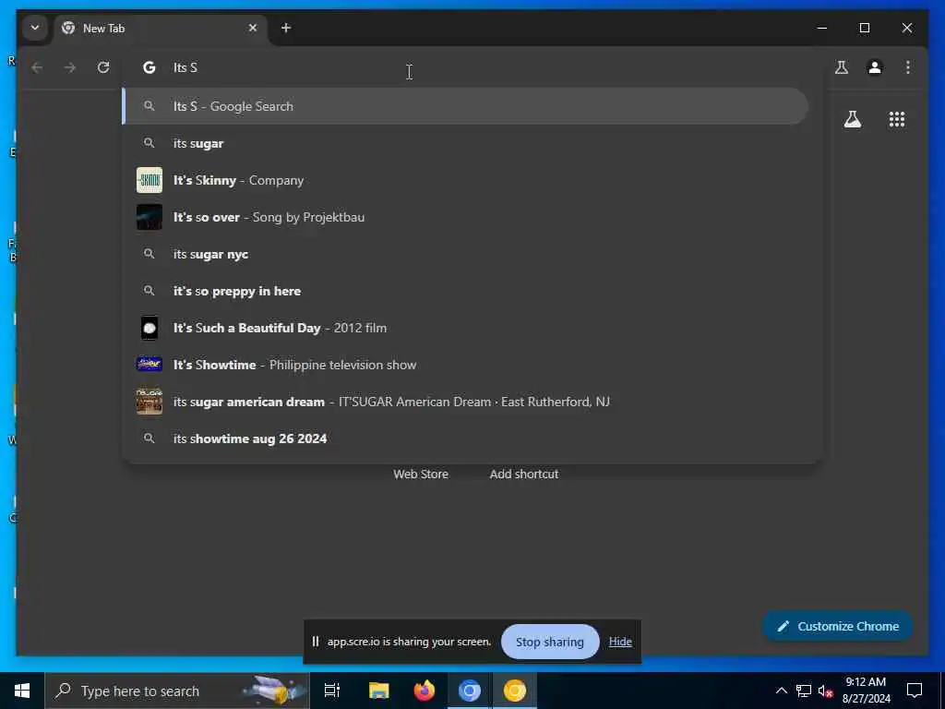Click Customize Chrome button
Image resolution: width=945 pixels, height=709 pixels.
(x=837, y=626)
